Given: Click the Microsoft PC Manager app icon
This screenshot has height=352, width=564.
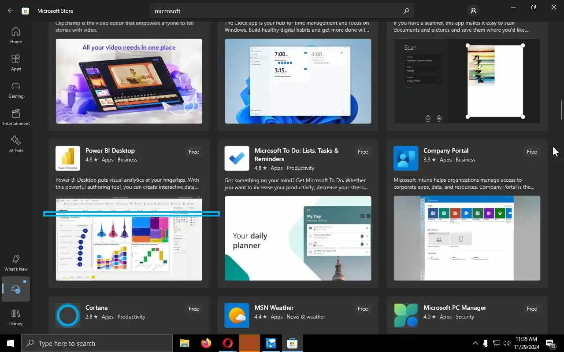Looking at the screenshot, I should point(406,315).
